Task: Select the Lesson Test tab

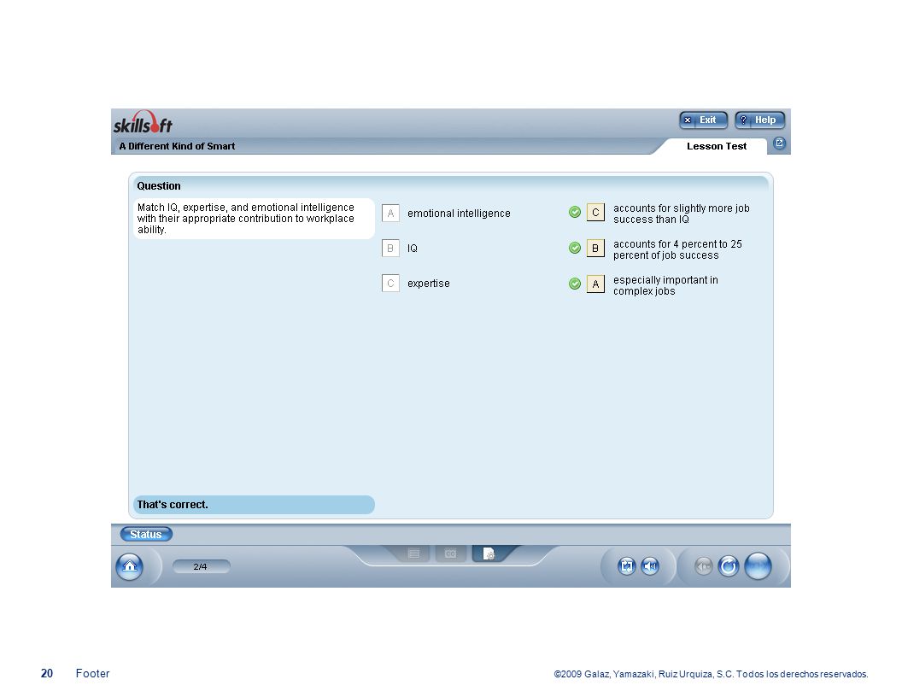Action: pos(716,146)
